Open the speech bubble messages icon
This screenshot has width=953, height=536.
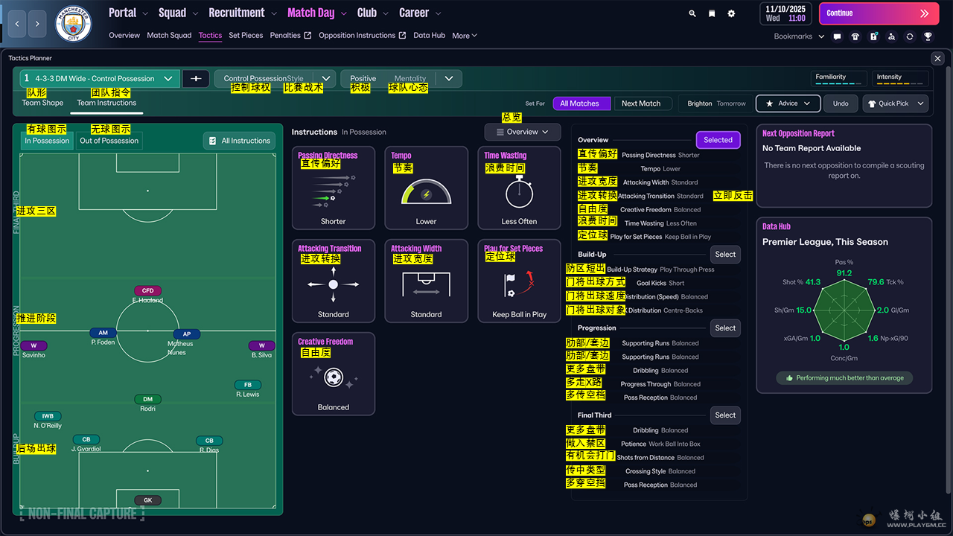(837, 36)
